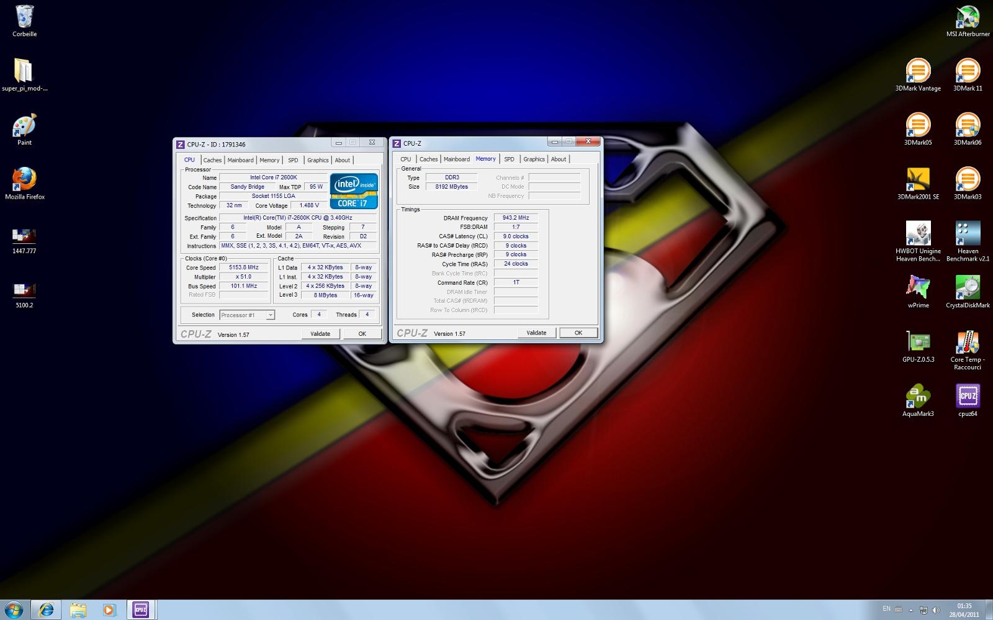
Task: Open 3DMark2001 SE shortcut
Action: pos(918,183)
